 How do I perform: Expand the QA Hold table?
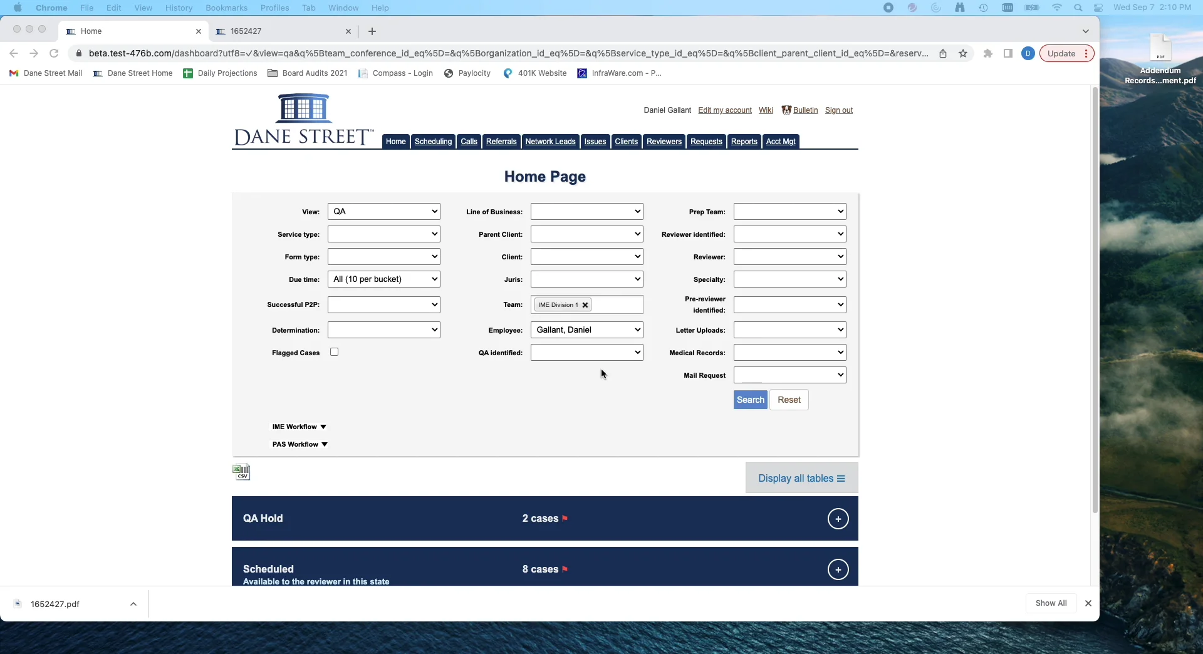click(838, 519)
